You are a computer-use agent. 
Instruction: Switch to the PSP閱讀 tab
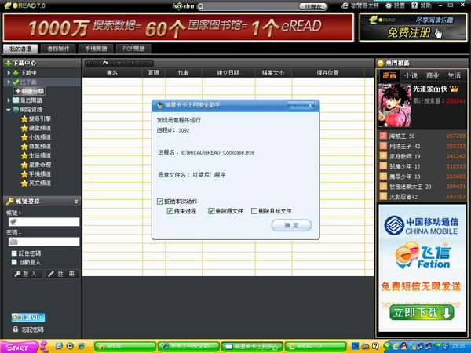tap(133, 49)
